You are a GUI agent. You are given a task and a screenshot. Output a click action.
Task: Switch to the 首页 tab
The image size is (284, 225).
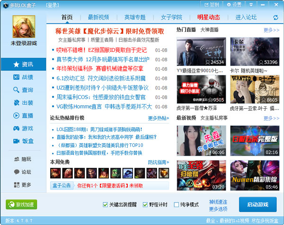pos(67,17)
